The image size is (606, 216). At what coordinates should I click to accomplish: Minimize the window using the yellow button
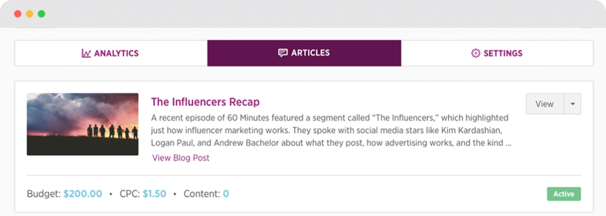30,14
